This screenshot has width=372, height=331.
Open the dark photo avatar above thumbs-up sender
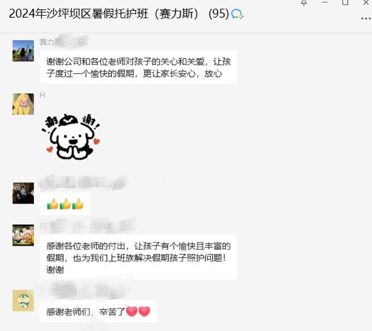(23, 193)
